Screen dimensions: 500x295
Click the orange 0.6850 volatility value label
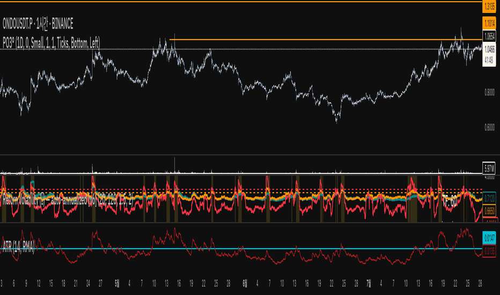[489, 211]
